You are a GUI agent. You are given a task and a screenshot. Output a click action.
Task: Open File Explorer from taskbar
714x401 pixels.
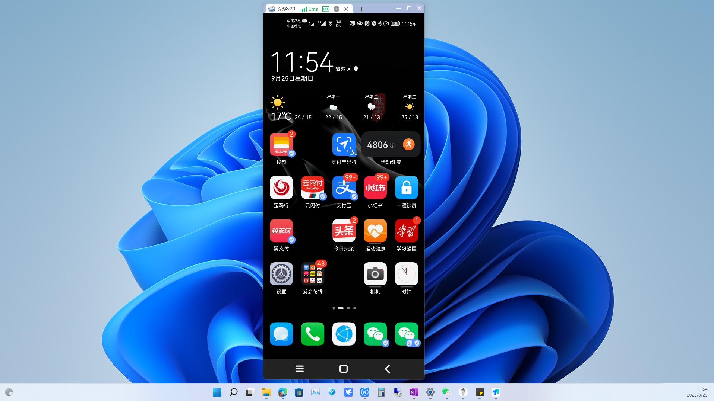(x=266, y=392)
